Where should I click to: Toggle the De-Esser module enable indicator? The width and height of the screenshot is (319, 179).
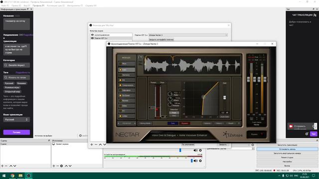tap(121, 95)
